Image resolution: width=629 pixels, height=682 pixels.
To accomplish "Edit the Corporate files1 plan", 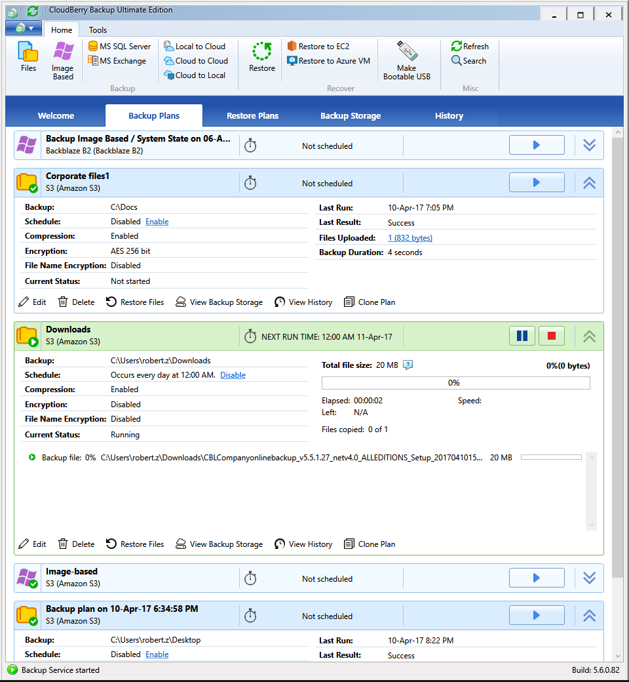I will point(32,302).
